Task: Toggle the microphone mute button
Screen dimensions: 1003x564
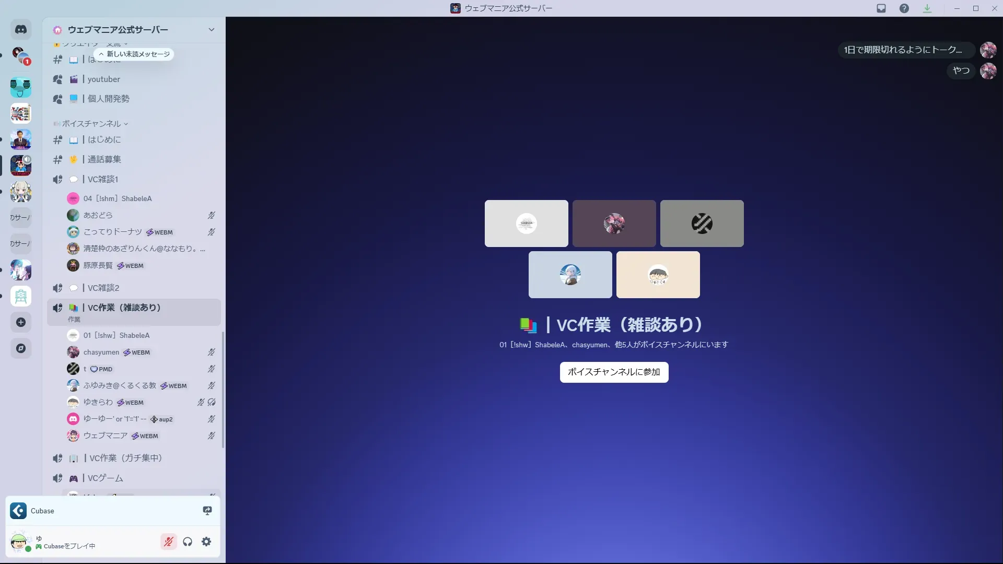Action: pos(168,542)
